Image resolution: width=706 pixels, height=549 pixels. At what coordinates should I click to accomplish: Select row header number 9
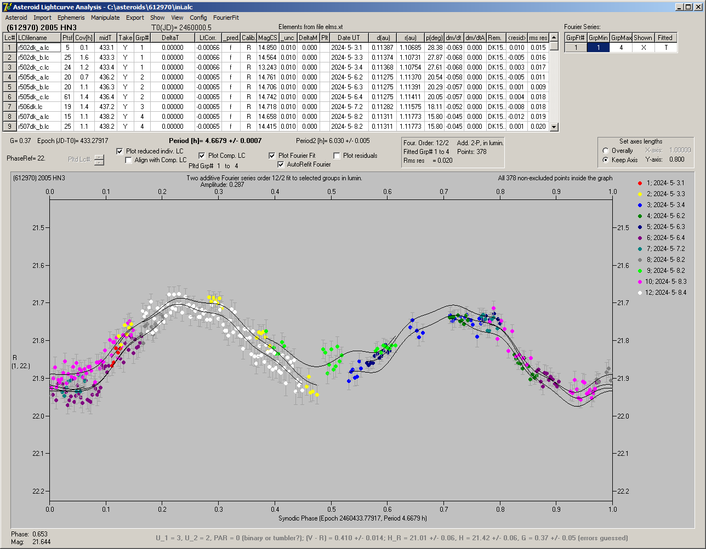click(x=10, y=127)
